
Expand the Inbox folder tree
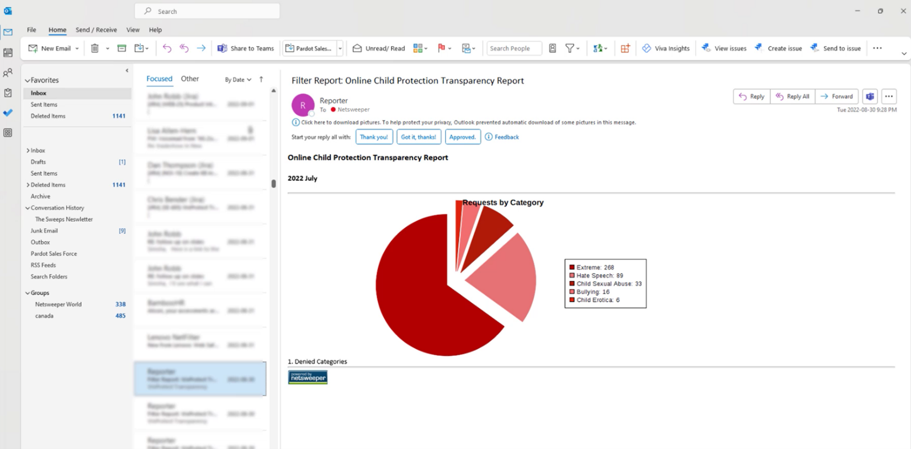click(28, 151)
